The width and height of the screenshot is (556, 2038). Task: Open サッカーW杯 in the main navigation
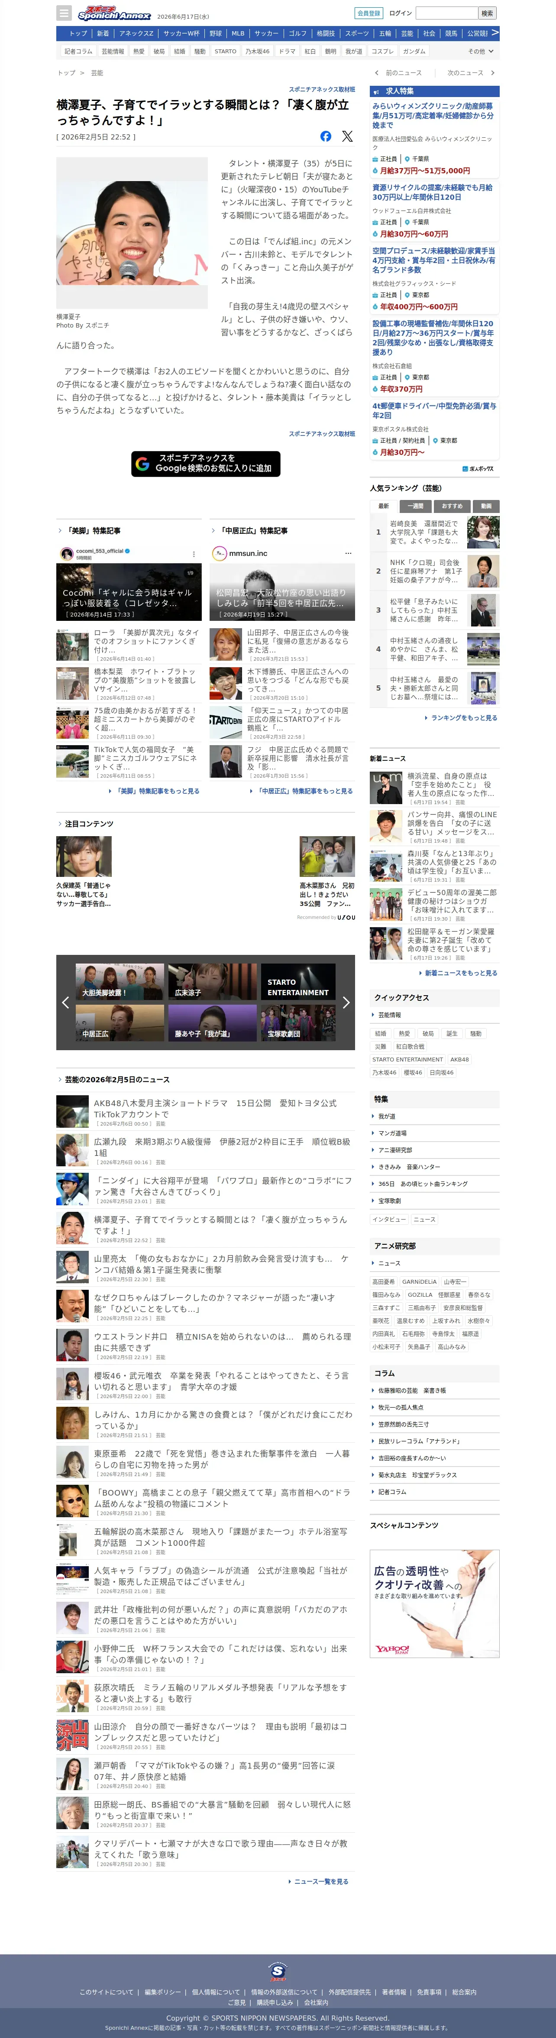point(181,34)
